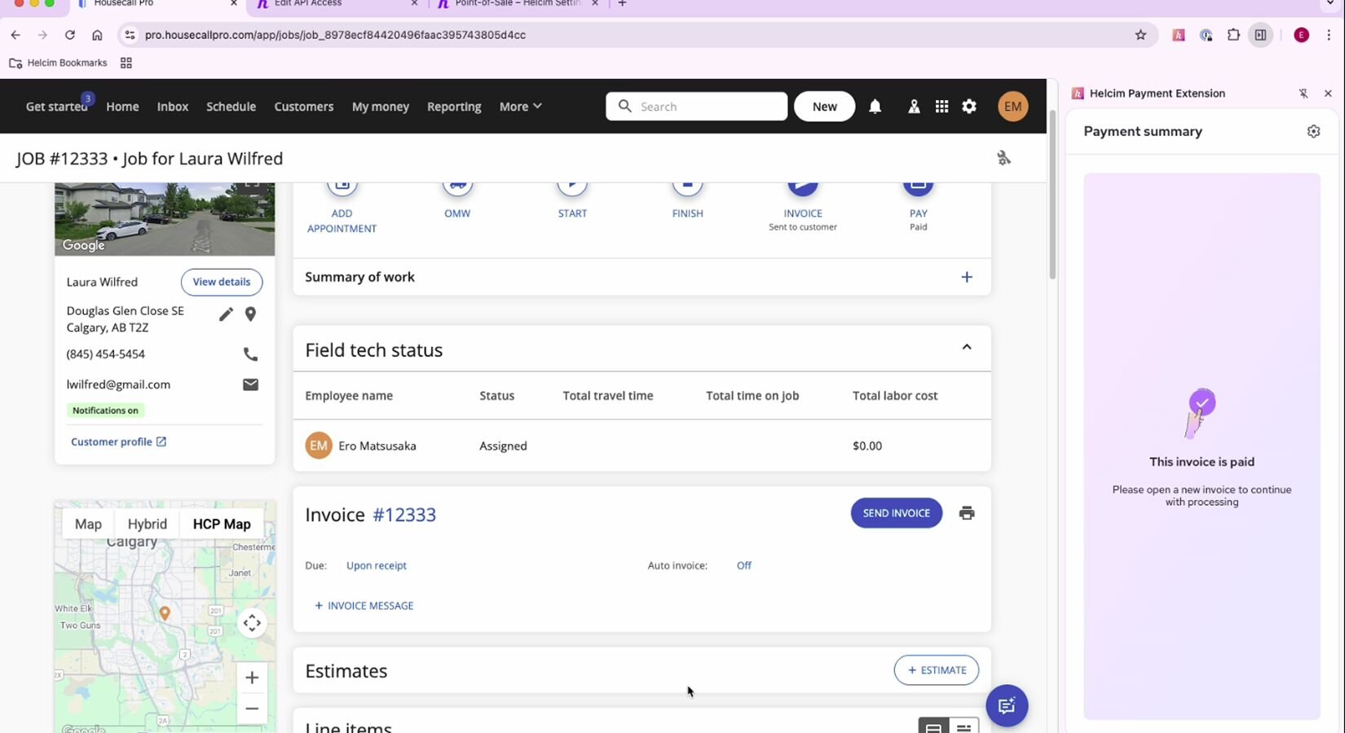Open the Customers menu item
The image size is (1345, 733).
pos(303,107)
